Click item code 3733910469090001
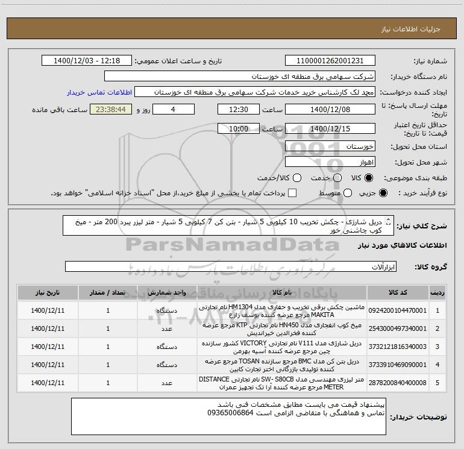This screenshot has height=449, width=464. coord(398,365)
